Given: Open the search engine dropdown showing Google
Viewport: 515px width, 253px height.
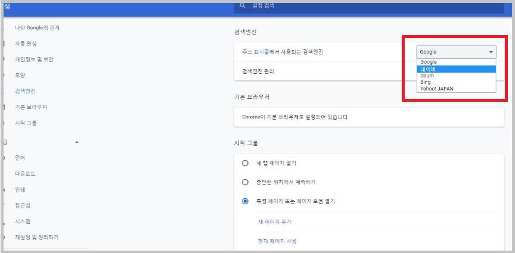Looking at the screenshot, I should [456, 52].
